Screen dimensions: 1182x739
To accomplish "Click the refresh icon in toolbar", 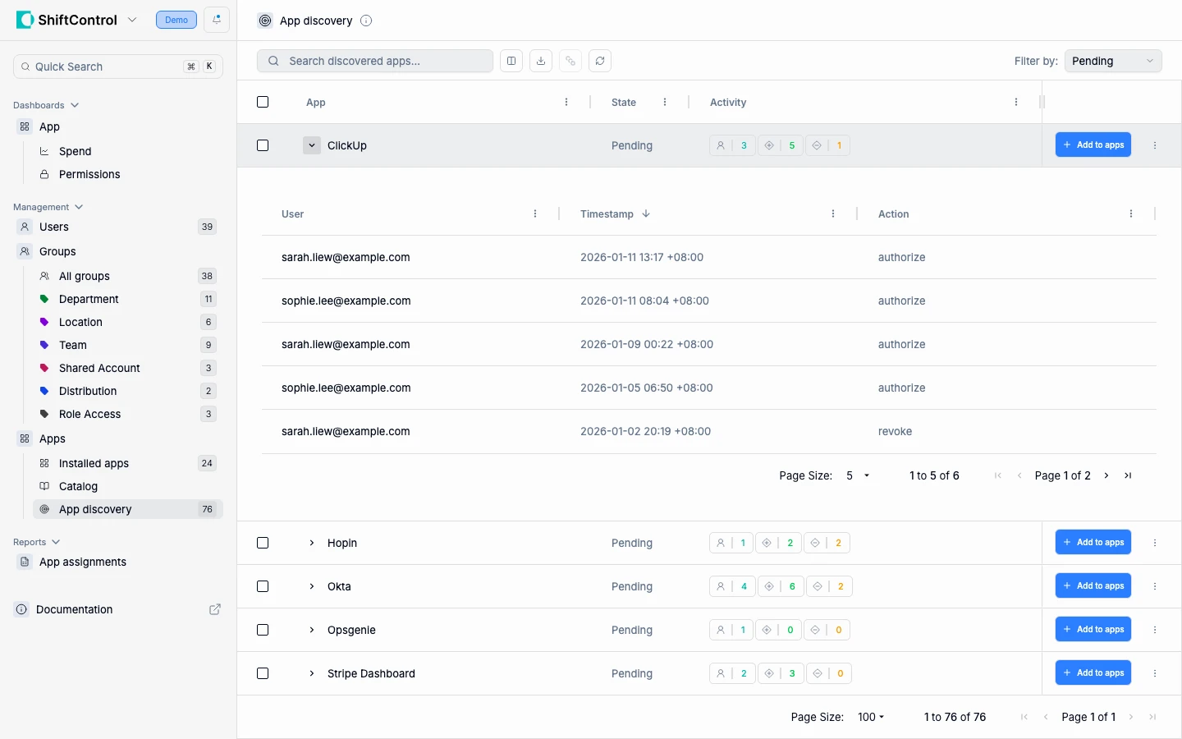I will click(600, 61).
